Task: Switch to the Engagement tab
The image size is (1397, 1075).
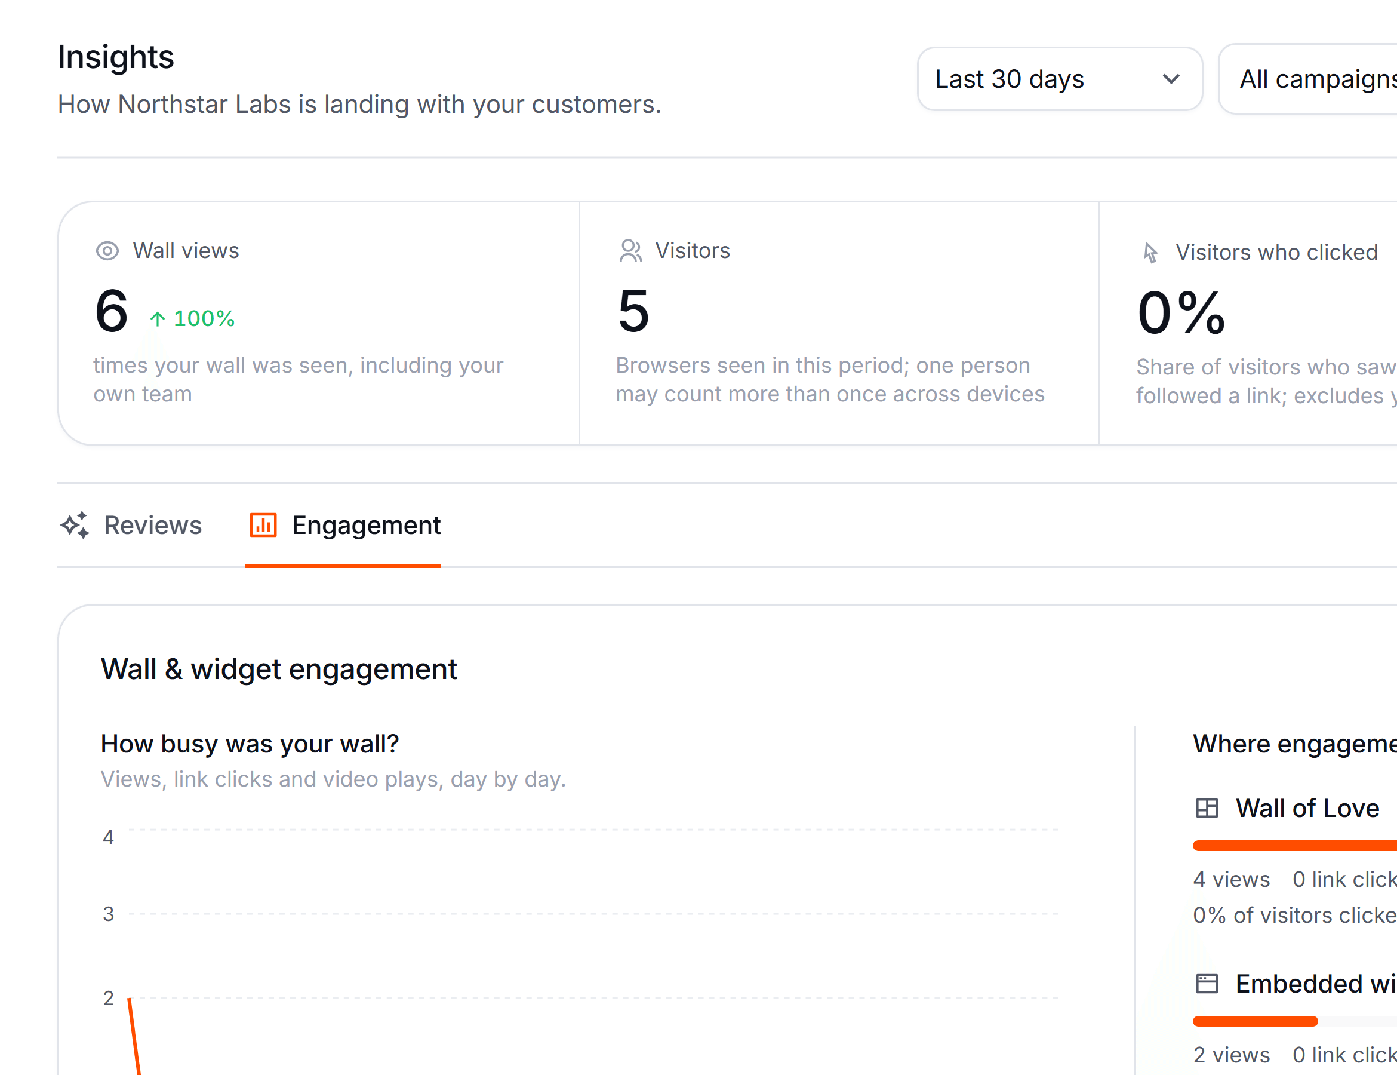Action: tap(344, 526)
